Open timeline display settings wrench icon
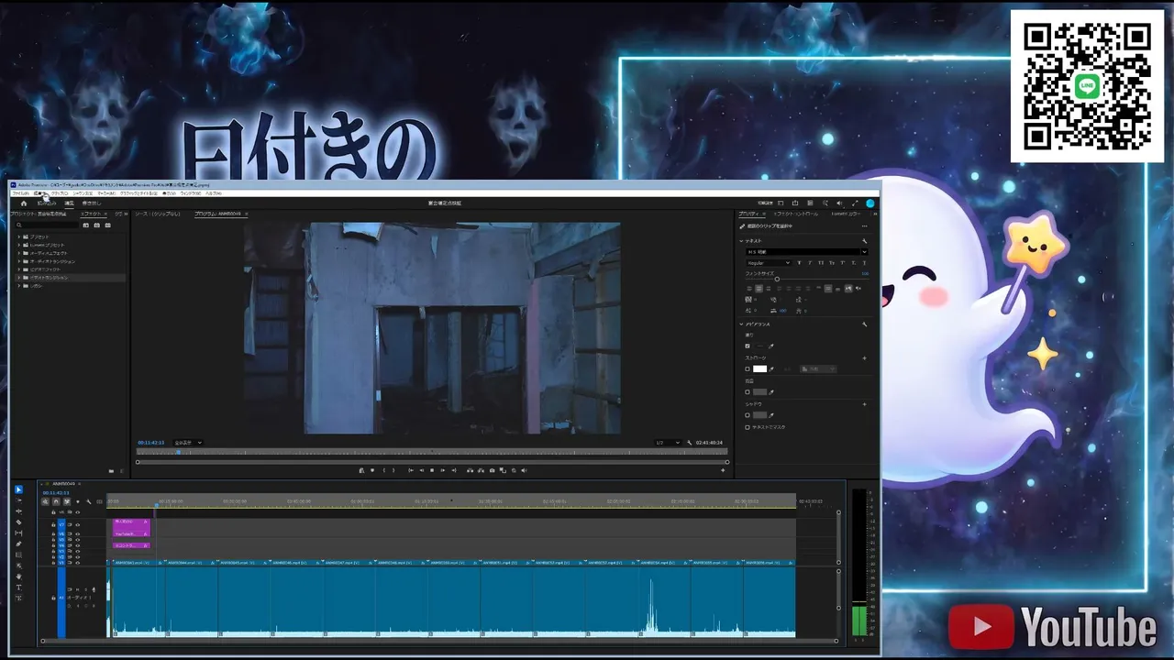This screenshot has width=1174, height=660. tap(88, 501)
